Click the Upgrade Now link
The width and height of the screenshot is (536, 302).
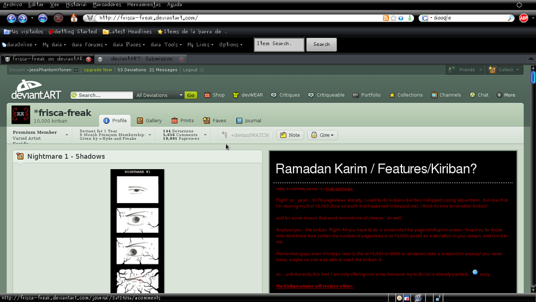coord(98,70)
